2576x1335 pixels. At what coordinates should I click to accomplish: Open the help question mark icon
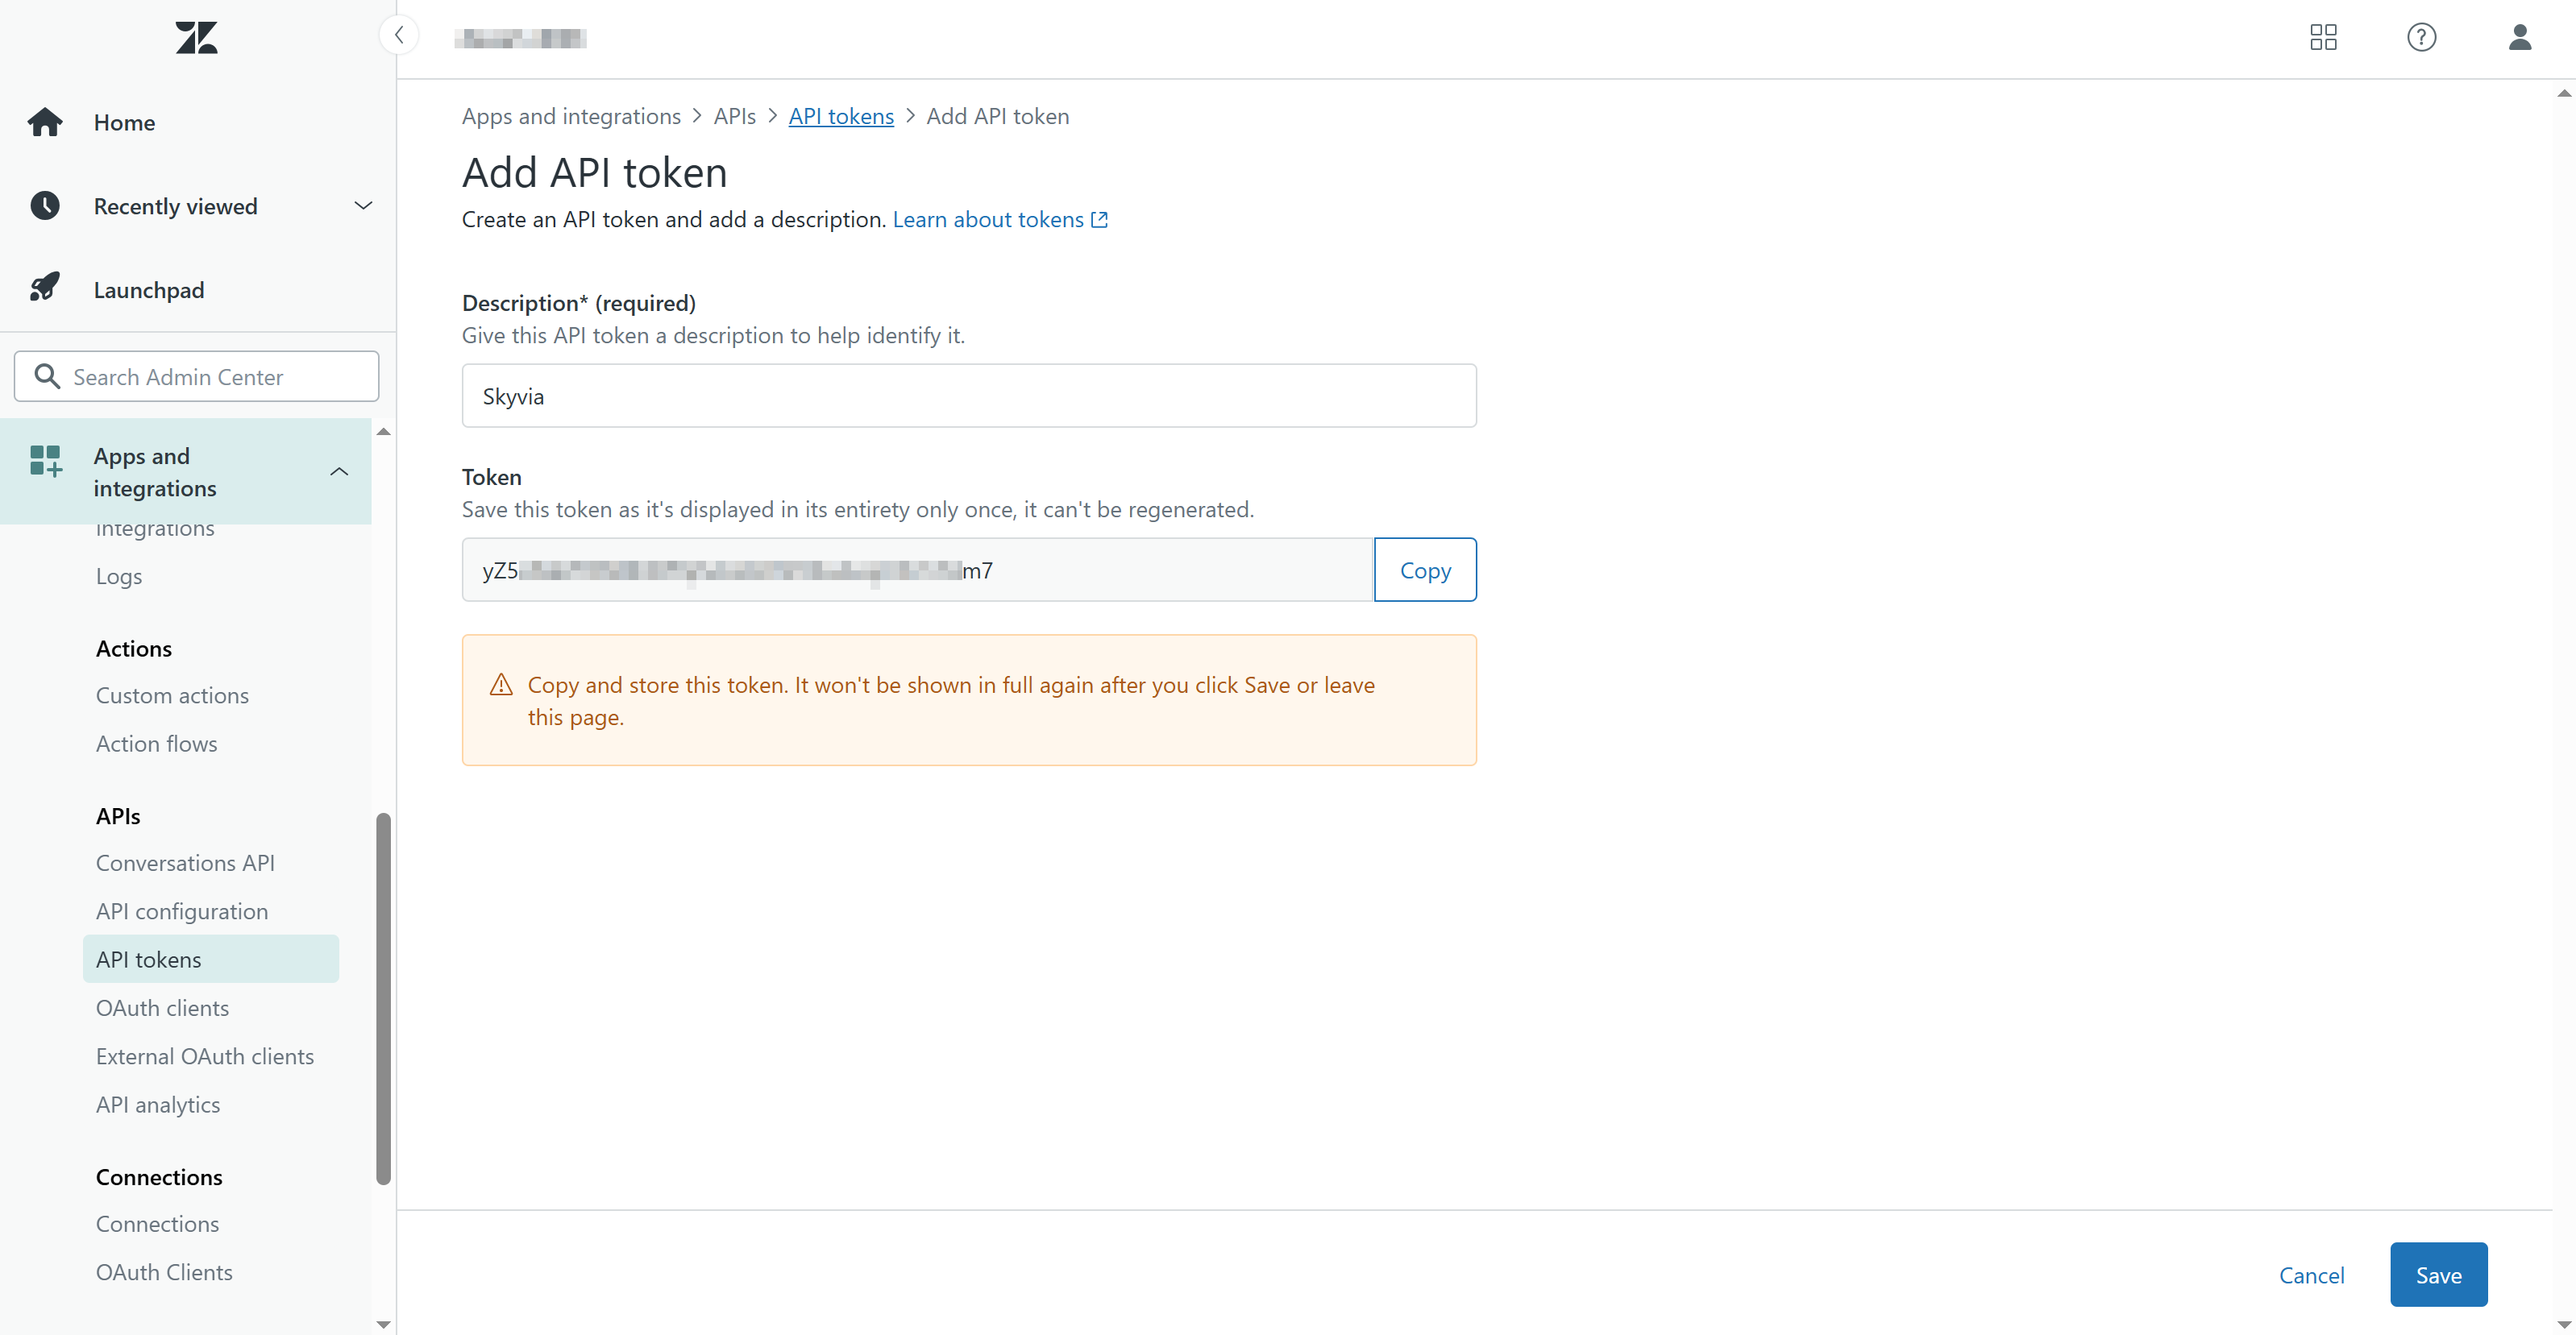click(x=2421, y=37)
